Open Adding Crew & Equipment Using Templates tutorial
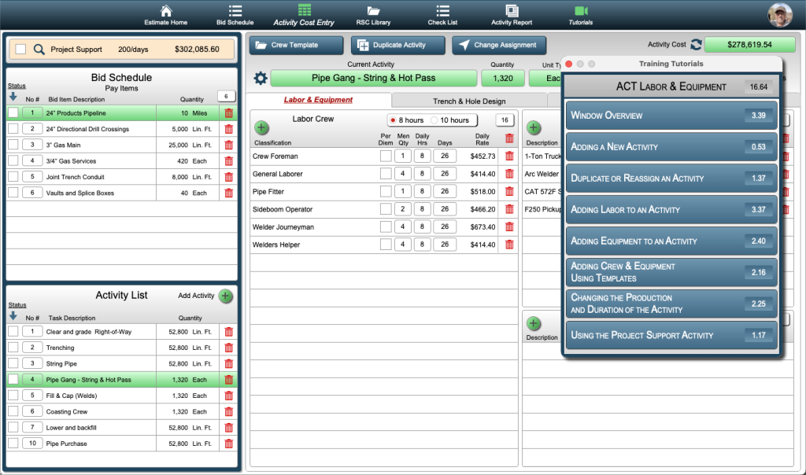 [x=671, y=272]
